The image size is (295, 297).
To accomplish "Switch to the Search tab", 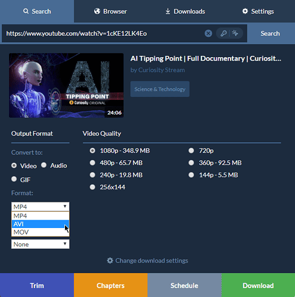I will point(37,11).
